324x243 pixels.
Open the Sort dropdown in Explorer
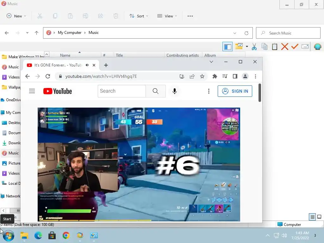[x=139, y=16]
